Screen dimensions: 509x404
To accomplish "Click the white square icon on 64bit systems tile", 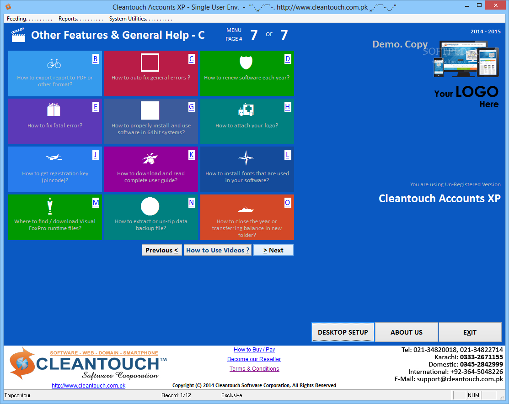I will click(x=150, y=110).
